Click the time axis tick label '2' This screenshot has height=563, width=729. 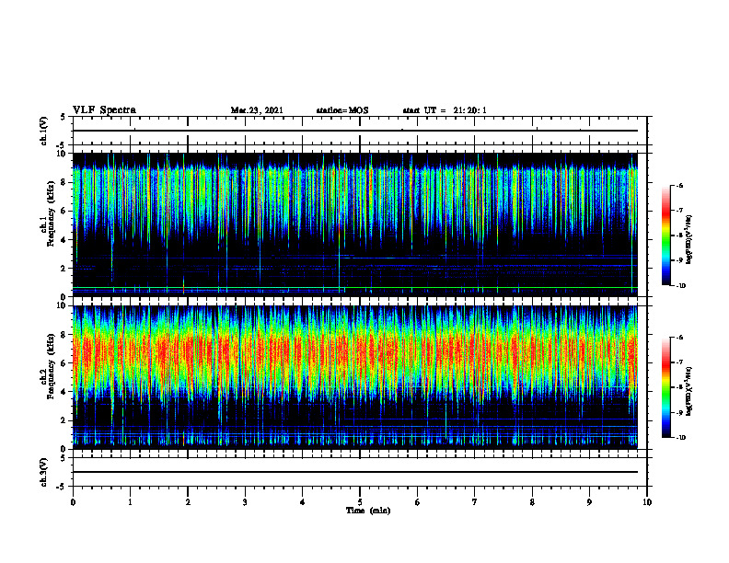(188, 502)
